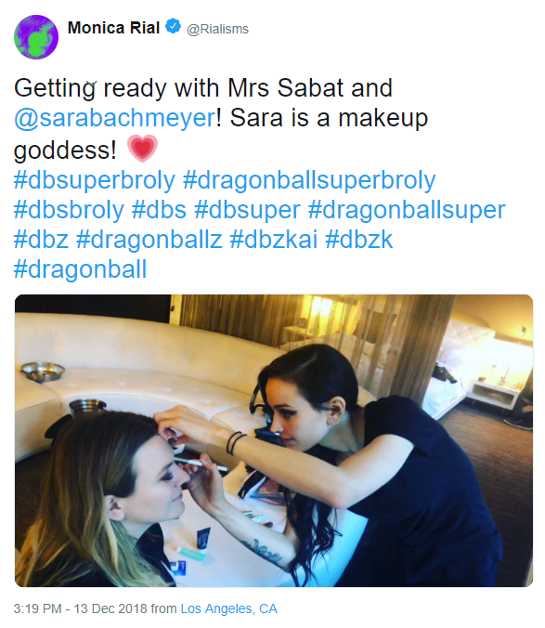Select the #dbz hashtag
545x628 pixels.
tap(41, 240)
